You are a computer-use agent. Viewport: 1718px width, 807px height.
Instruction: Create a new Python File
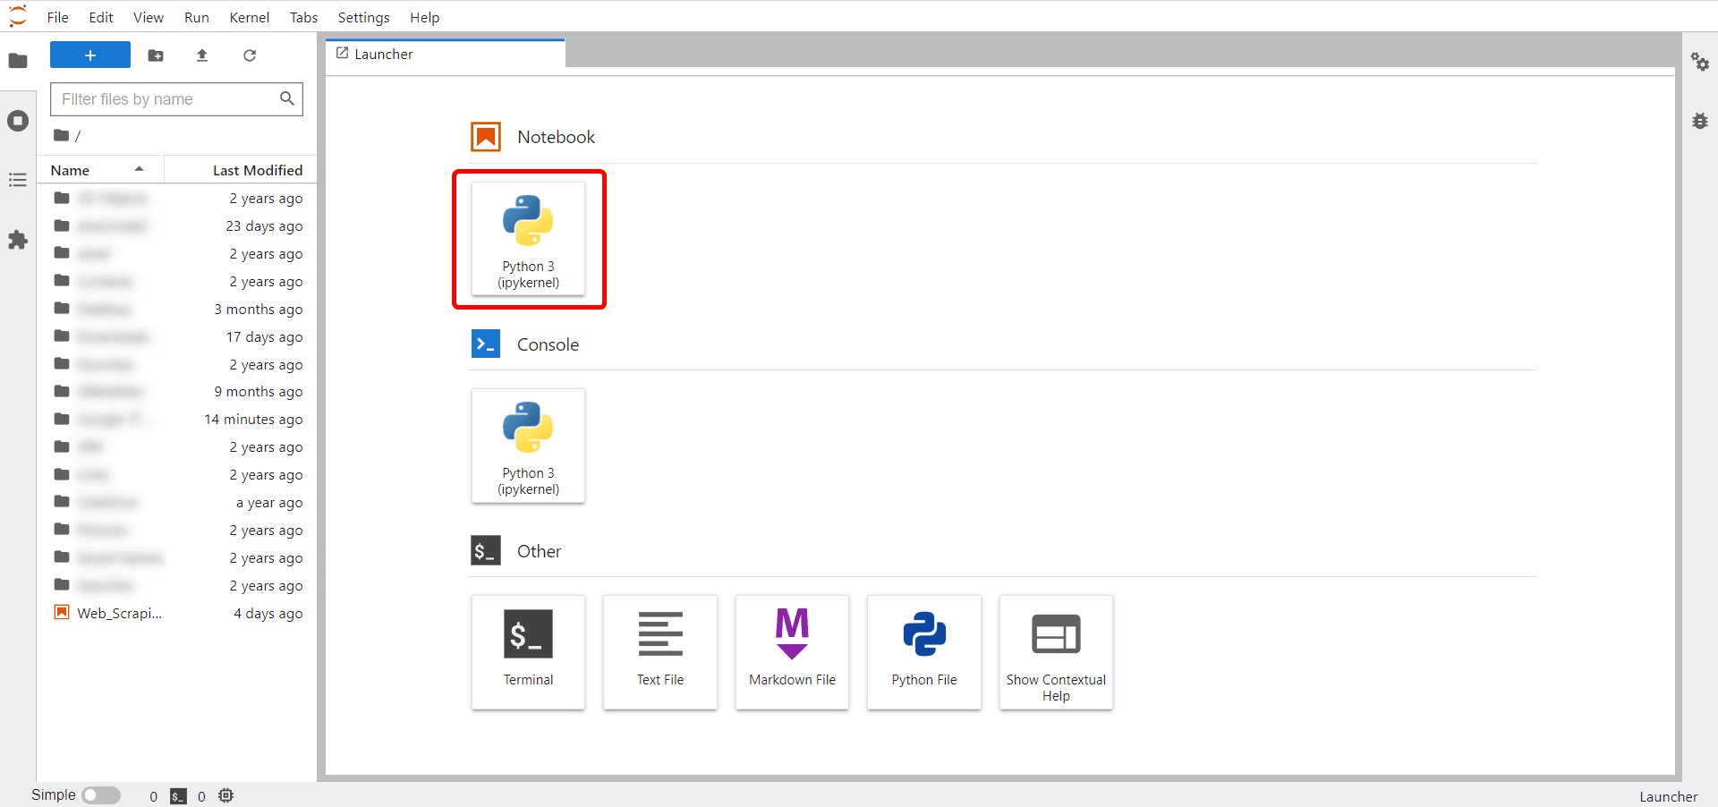(x=924, y=652)
